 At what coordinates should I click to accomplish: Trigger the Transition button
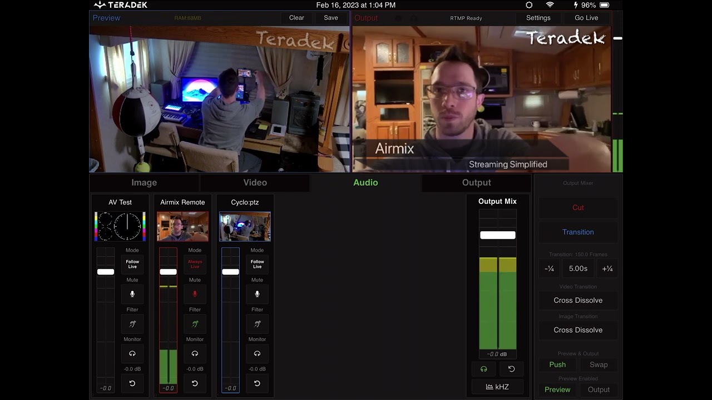[x=578, y=232]
